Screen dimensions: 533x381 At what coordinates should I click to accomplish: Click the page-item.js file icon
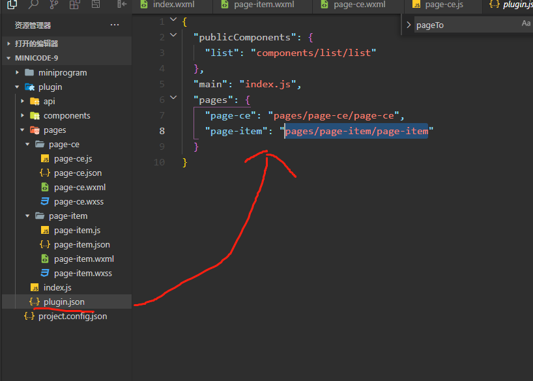(x=45, y=231)
